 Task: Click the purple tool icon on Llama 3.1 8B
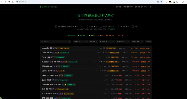tap(54, 48)
